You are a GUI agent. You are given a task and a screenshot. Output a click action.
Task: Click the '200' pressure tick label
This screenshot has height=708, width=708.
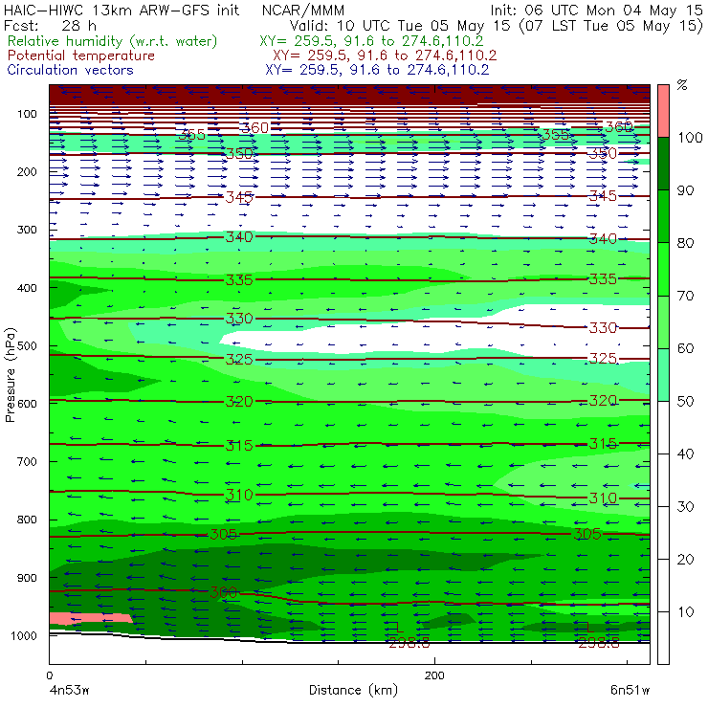point(27,171)
